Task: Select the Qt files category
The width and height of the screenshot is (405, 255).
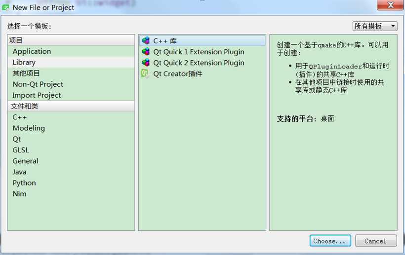Action: [x=71, y=139]
